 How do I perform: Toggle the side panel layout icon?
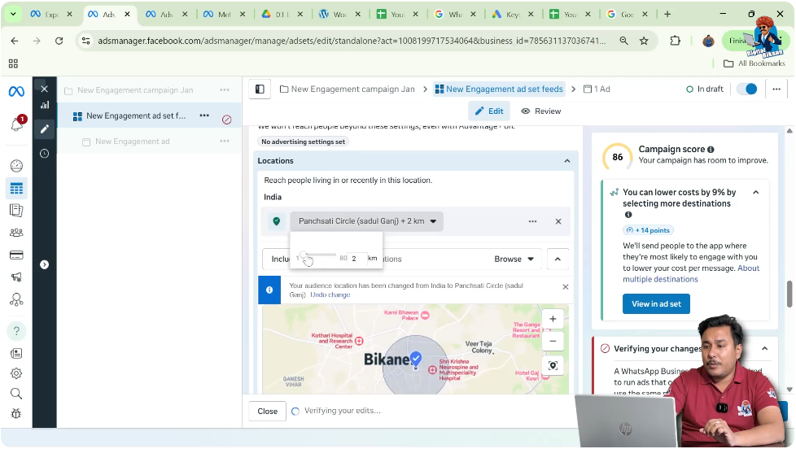(x=260, y=89)
